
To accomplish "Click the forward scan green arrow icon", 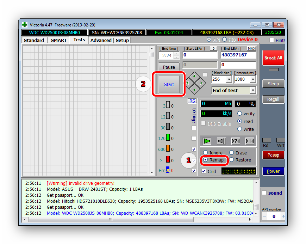I will pyautogui.click(x=207, y=141).
